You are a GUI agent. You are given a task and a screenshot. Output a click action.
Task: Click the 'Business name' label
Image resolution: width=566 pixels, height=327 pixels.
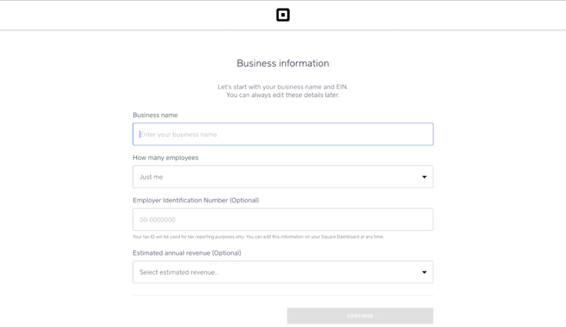click(155, 115)
